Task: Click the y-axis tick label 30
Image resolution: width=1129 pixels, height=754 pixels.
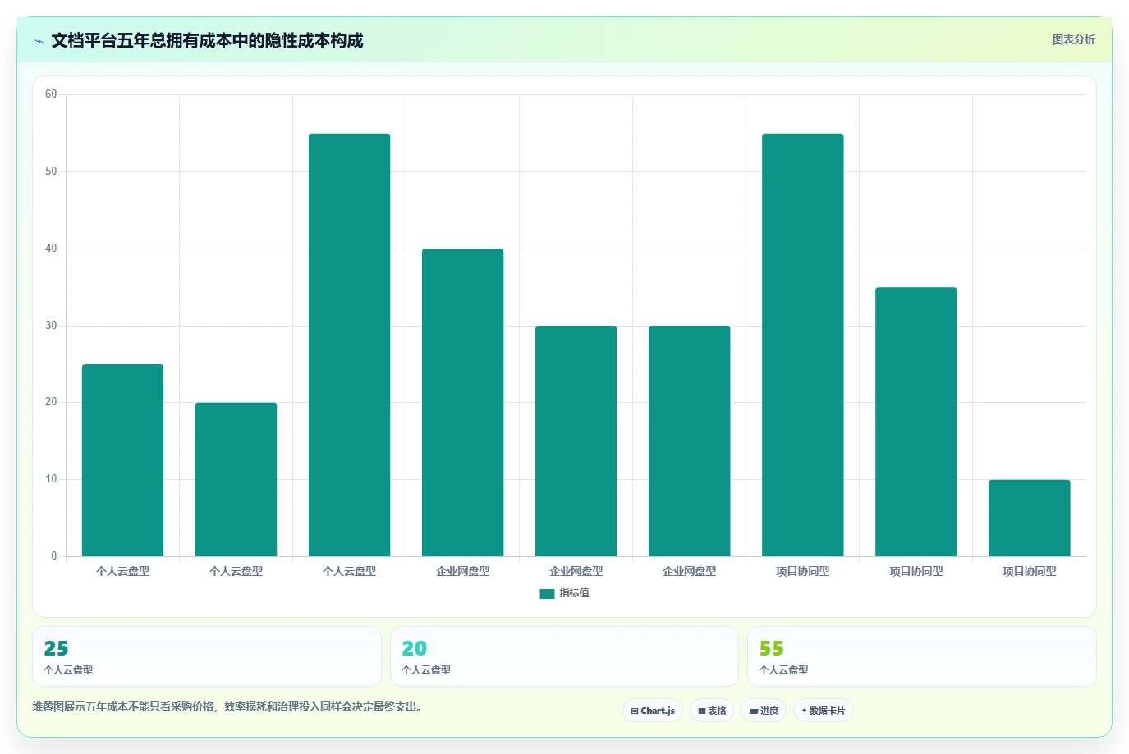Action: tap(51, 326)
